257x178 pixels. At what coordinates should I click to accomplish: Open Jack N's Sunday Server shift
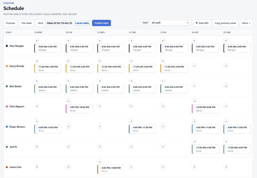click(x=237, y=149)
